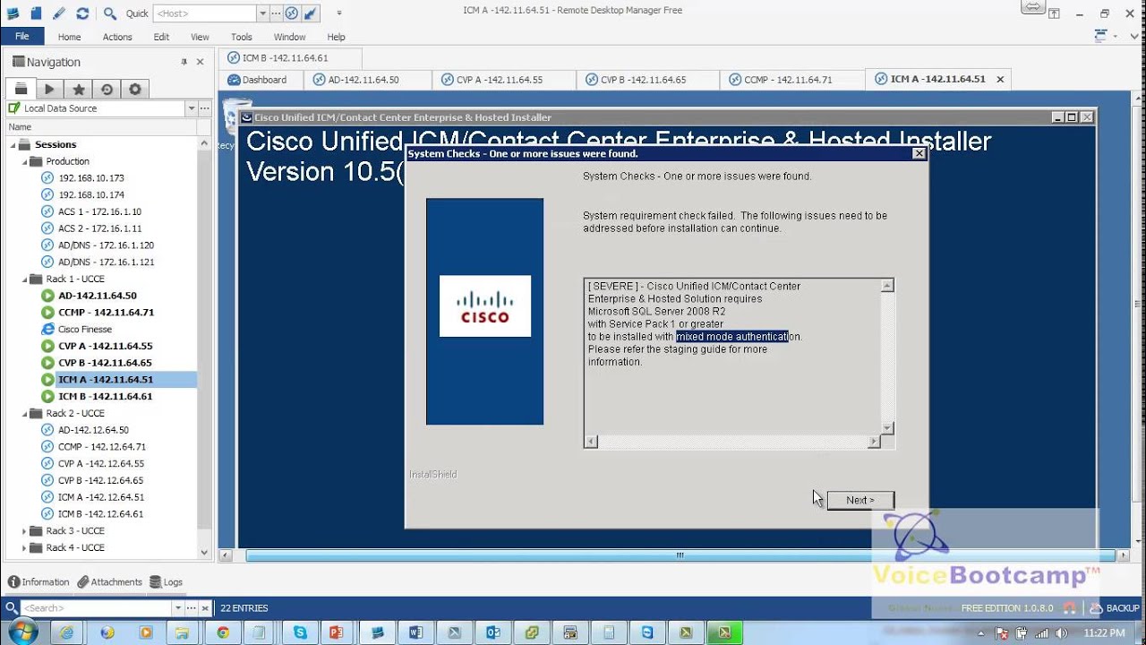Select the folder tree view navigation tab

point(21,89)
